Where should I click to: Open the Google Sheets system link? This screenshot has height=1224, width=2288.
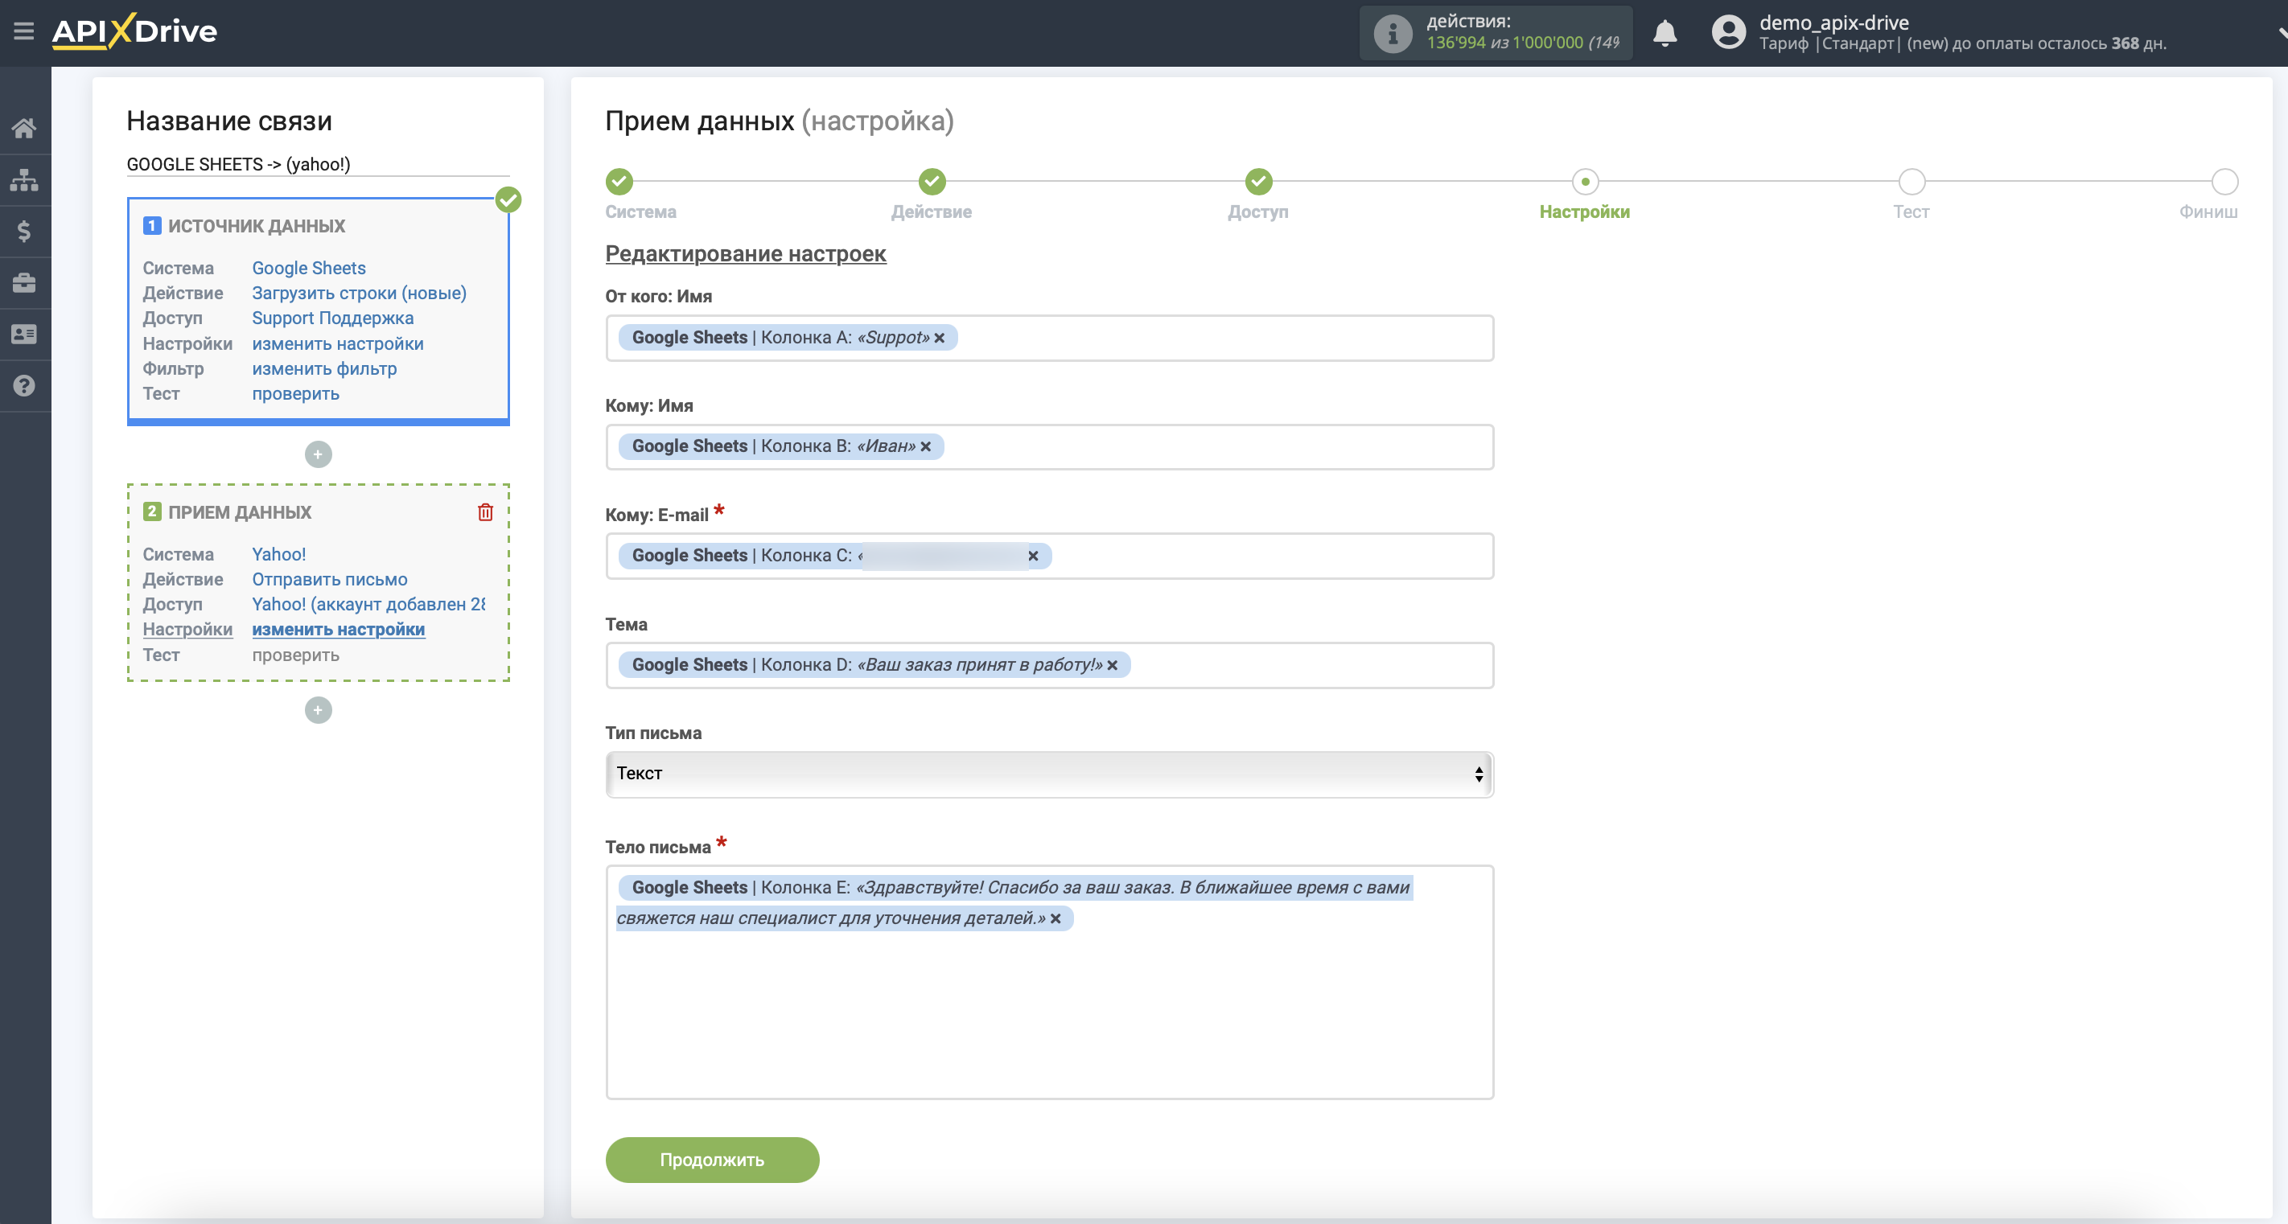(308, 268)
